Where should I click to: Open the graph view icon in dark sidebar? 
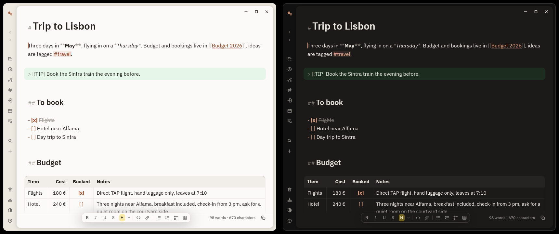tap(290, 80)
